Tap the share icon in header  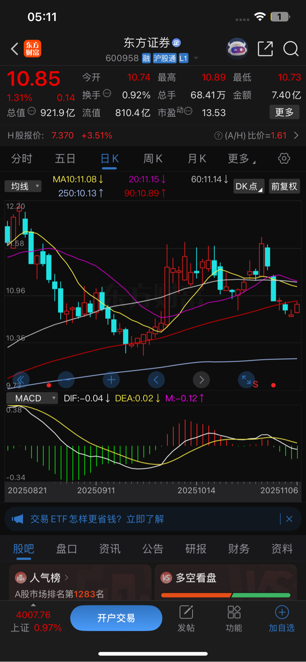click(x=265, y=49)
